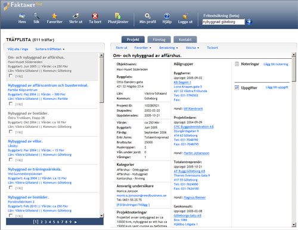Check the box for Östra Trolläsen bostäder

11,131
